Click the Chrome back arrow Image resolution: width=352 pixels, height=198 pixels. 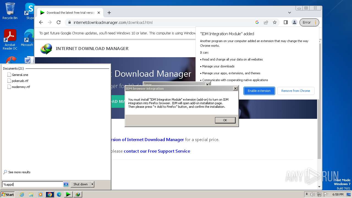[41, 23]
